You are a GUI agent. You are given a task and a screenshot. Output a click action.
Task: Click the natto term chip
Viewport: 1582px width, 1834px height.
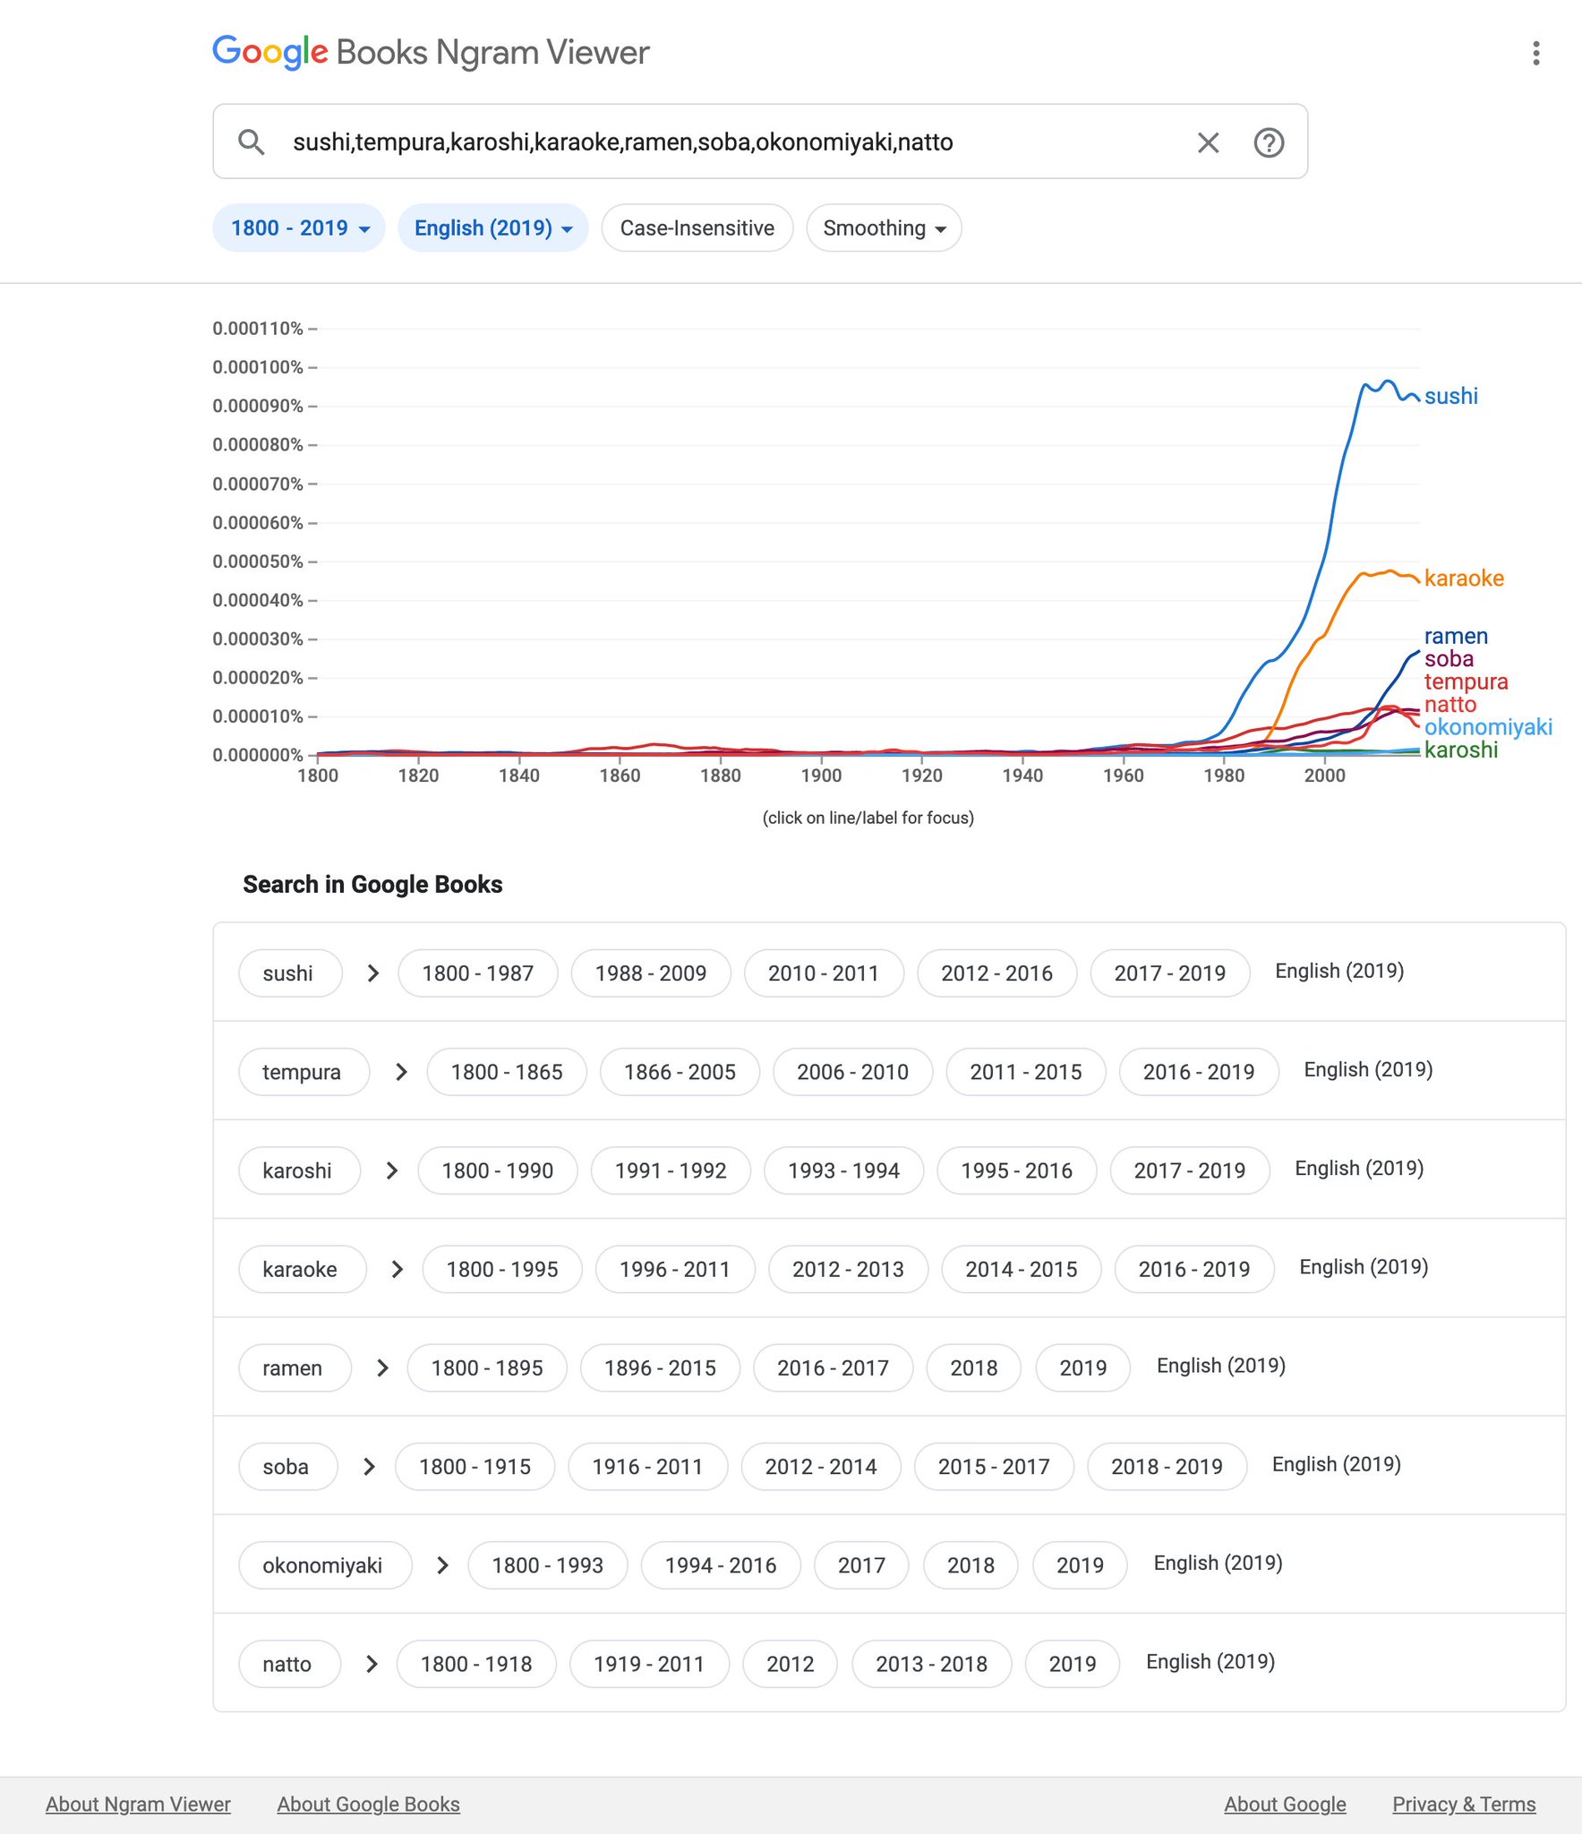point(288,1664)
